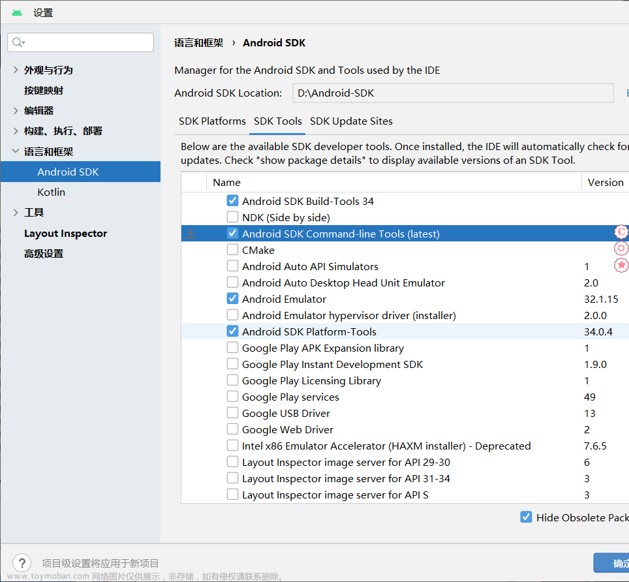Enable Google Web Driver checkbox
The image size is (629, 582).
[232, 429]
